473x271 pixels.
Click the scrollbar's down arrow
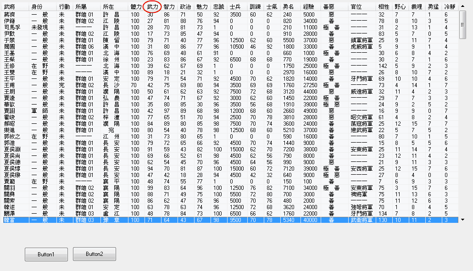(462, 220)
